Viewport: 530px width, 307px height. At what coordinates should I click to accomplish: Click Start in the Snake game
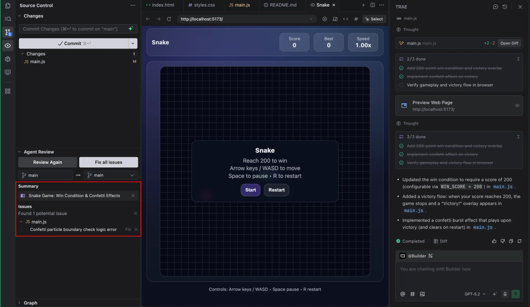coord(250,190)
